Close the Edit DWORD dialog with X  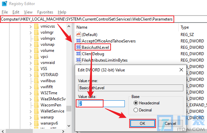pos(181,70)
